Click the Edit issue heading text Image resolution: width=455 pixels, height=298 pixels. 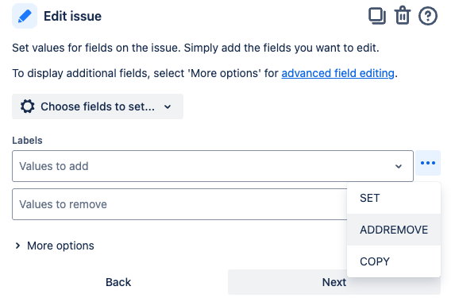(72, 16)
